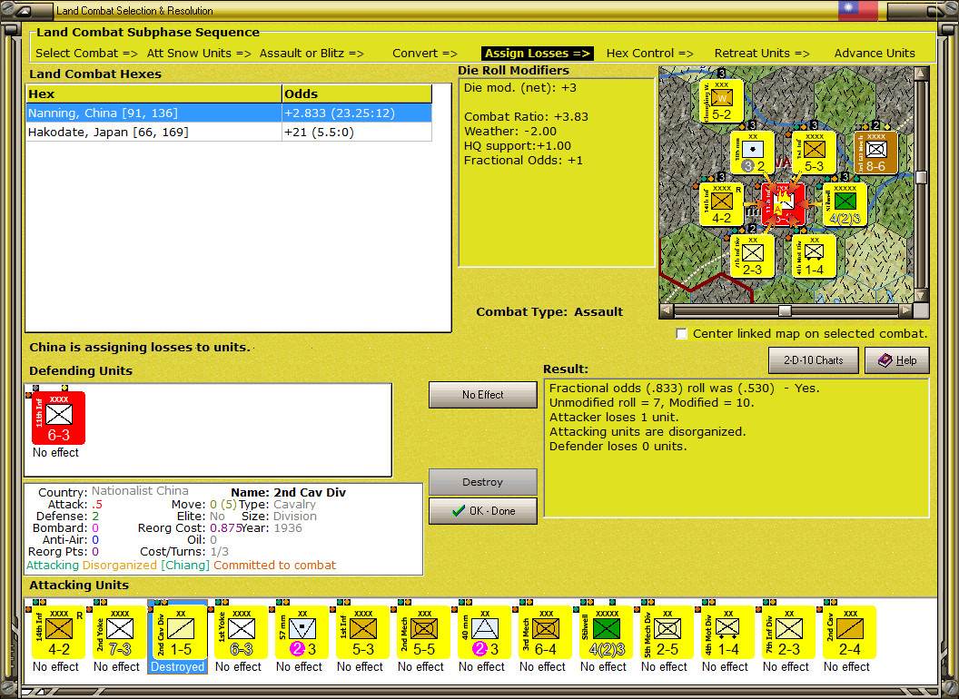This screenshot has height=699, width=959.
Task: Click the 2-3 infantry division counter on map
Action: point(752,256)
